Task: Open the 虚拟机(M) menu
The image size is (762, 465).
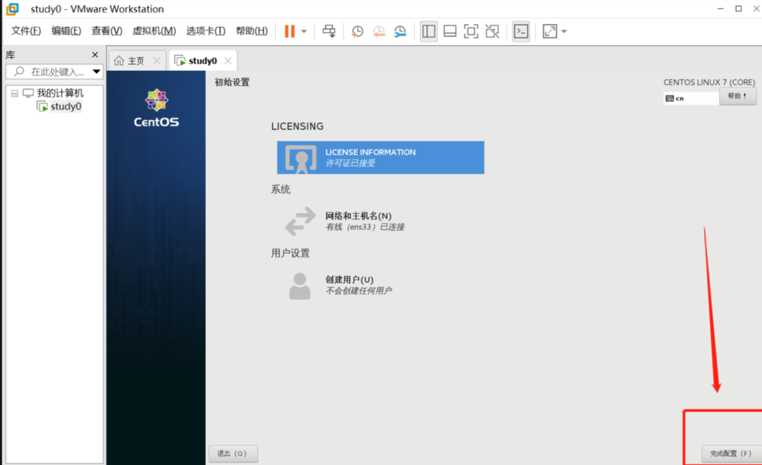Action: (154, 31)
